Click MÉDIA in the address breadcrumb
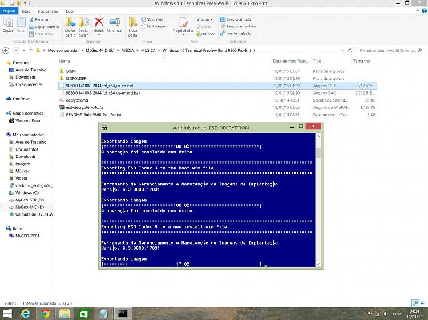428x320 pixels. tap(127, 50)
